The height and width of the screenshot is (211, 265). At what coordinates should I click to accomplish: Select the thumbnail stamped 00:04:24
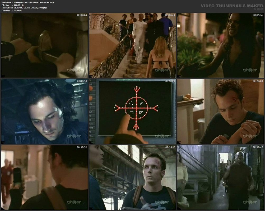(45, 45)
